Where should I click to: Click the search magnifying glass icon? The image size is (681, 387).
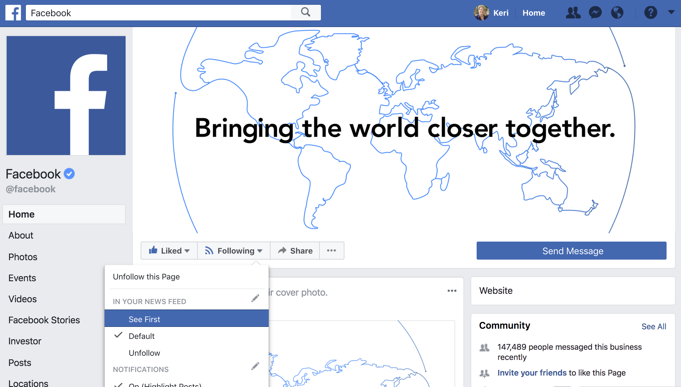pyautogui.click(x=306, y=13)
